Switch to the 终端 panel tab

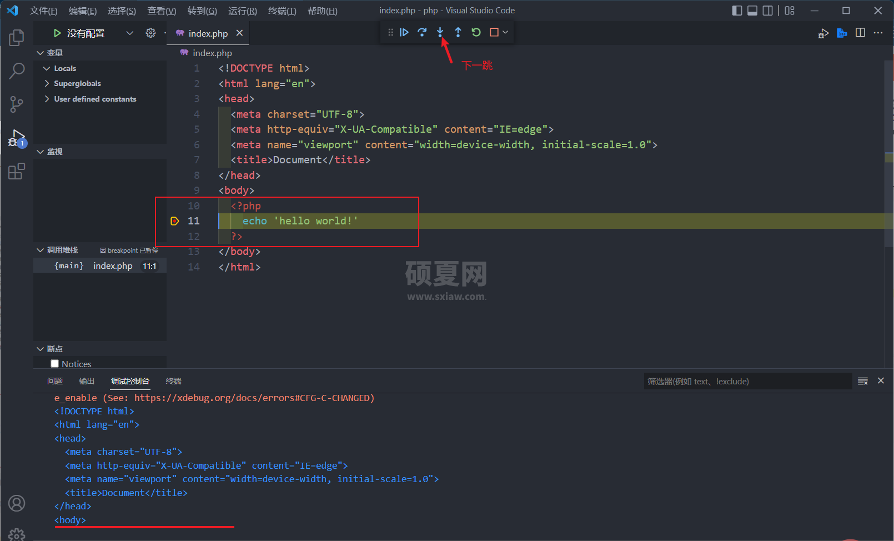click(x=174, y=381)
